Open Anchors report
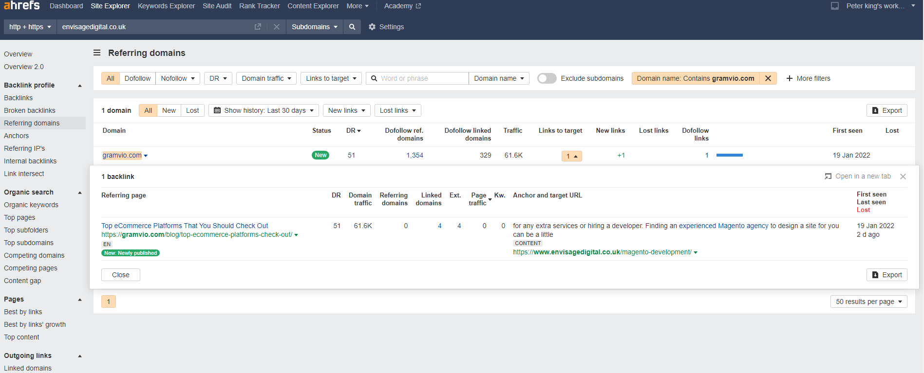The height and width of the screenshot is (373, 924). tap(17, 136)
